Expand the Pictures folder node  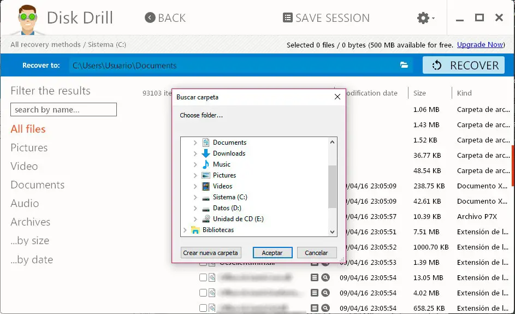[195, 175]
